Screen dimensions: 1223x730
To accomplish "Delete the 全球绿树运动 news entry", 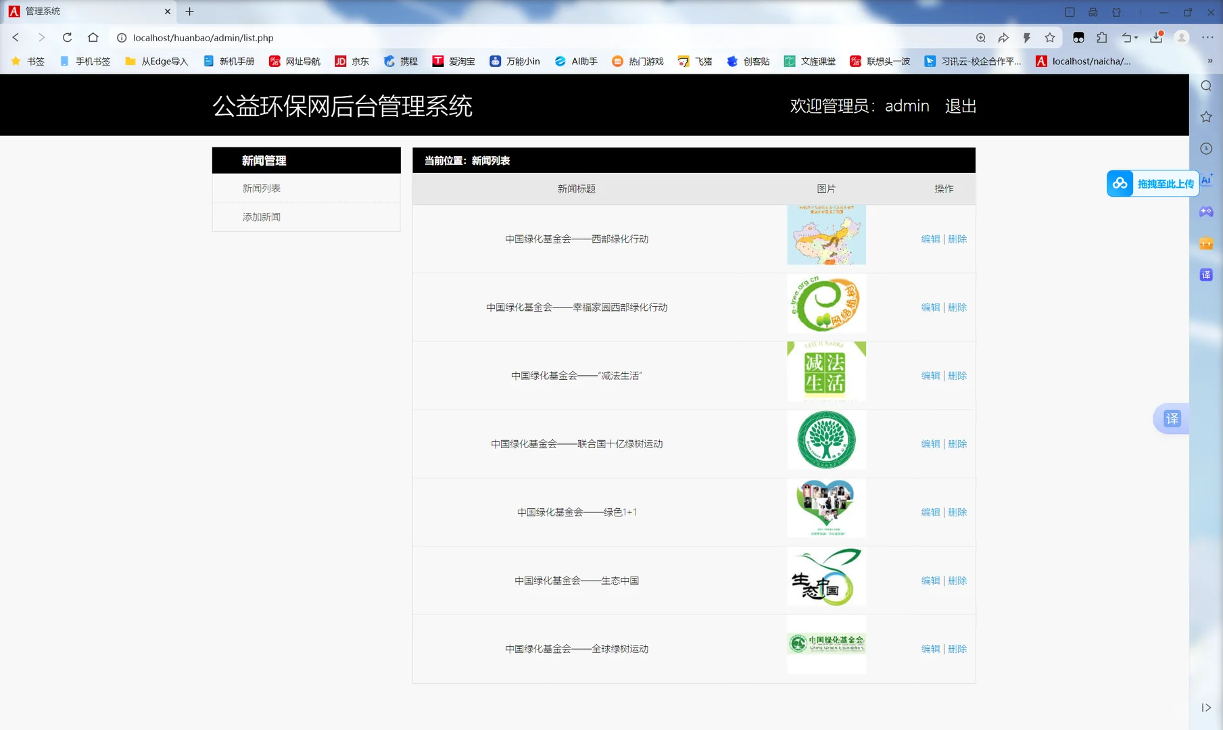I will [957, 648].
